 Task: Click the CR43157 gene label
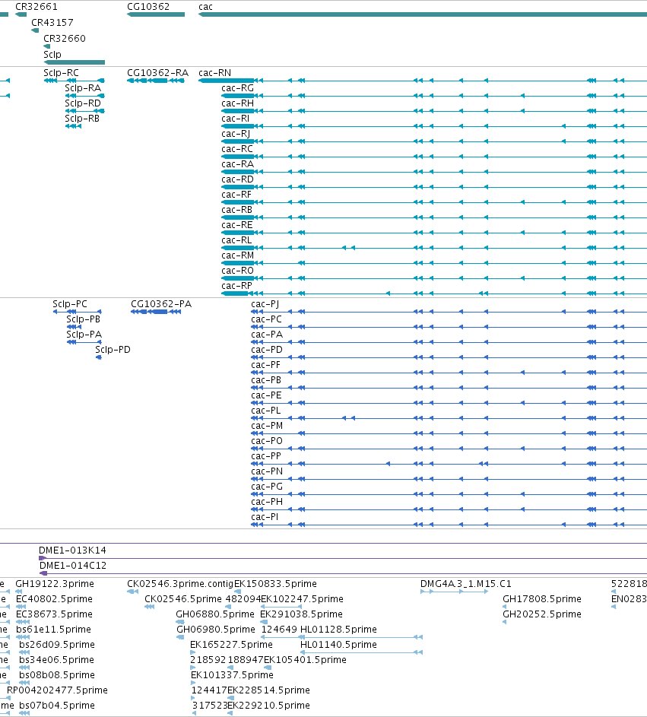point(52,23)
